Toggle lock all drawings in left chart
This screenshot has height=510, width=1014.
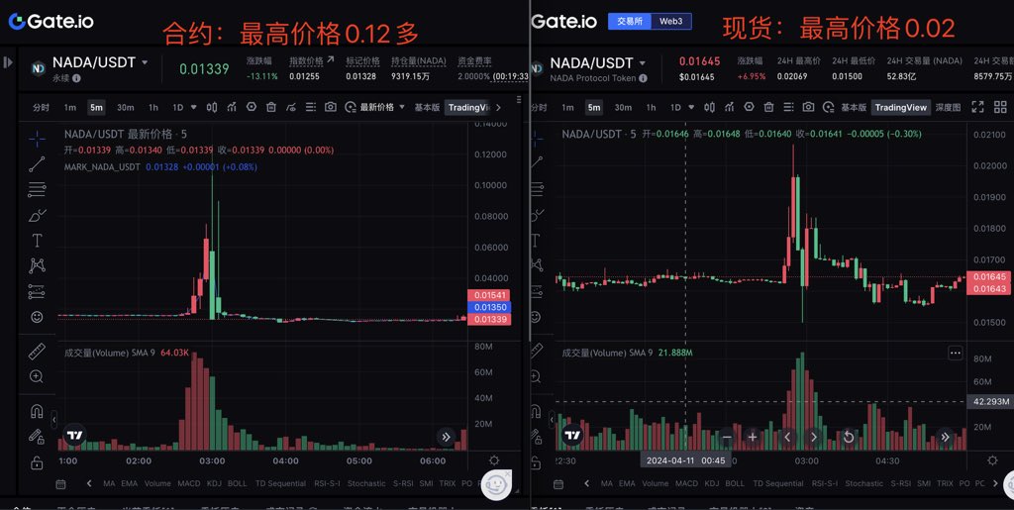tap(37, 462)
